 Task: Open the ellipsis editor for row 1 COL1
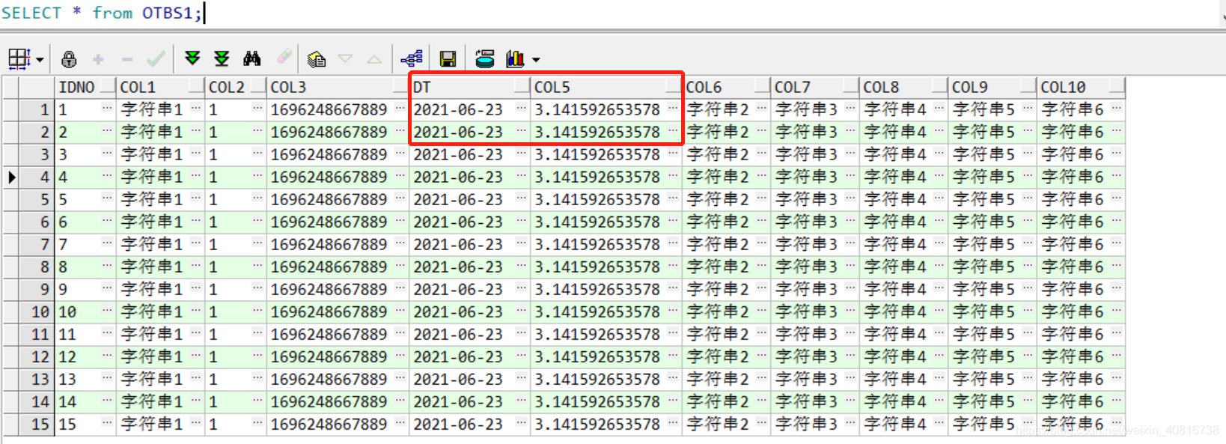point(196,109)
